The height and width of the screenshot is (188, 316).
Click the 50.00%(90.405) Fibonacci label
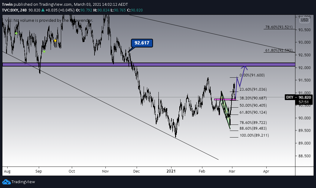pyautogui.click(x=253, y=105)
